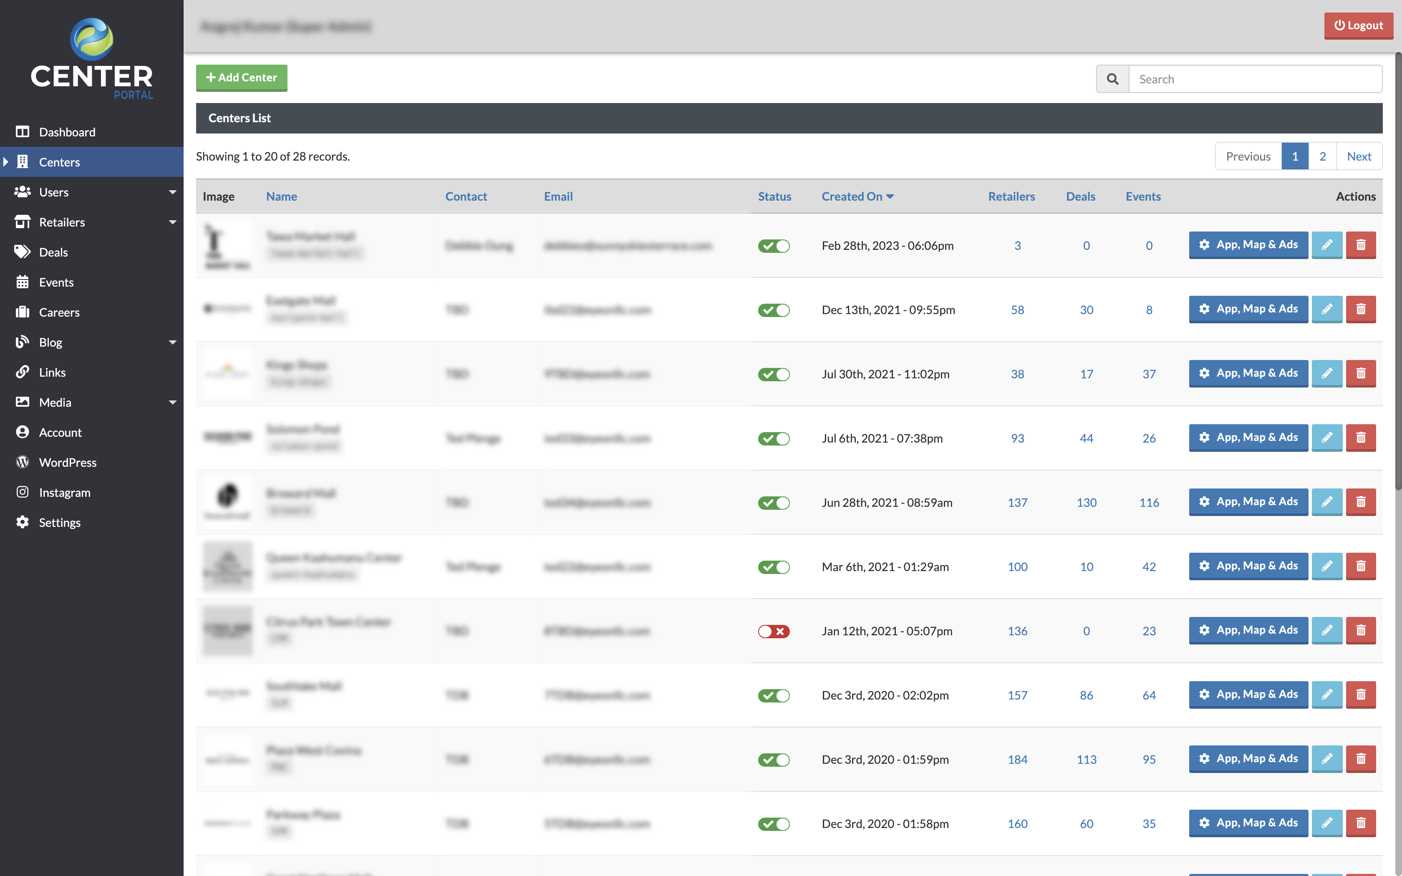Click the Links chain icon
This screenshot has height=876, width=1402.
point(22,372)
